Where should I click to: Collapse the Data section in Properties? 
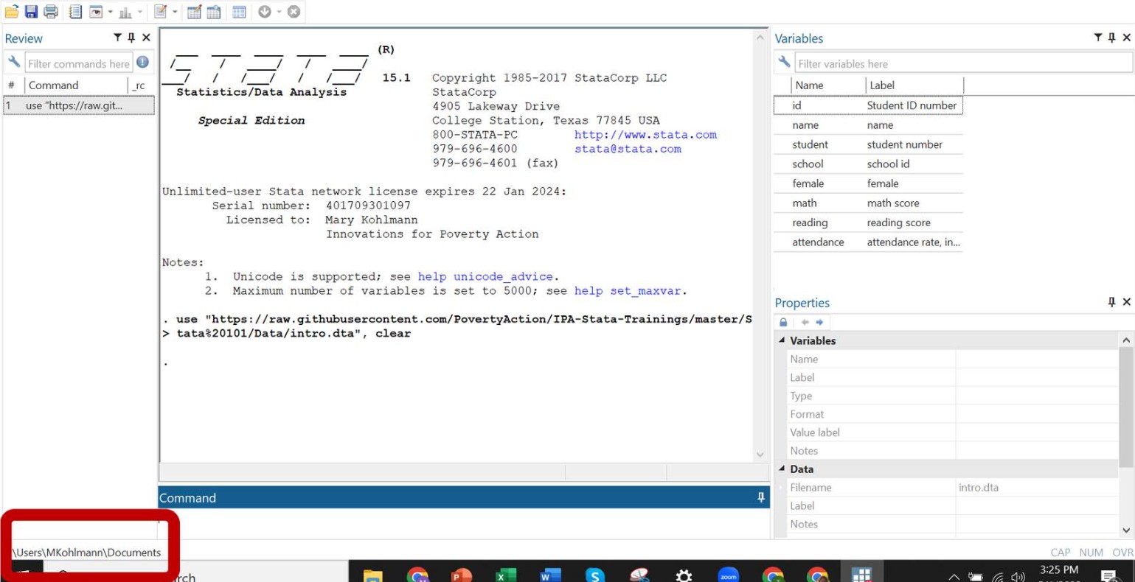pyautogui.click(x=782, y=469)
